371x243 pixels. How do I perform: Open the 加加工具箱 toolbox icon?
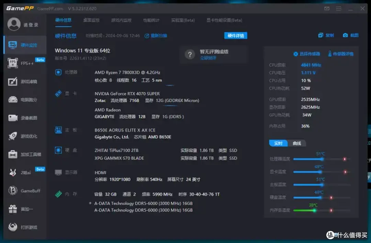pos(13,154)
